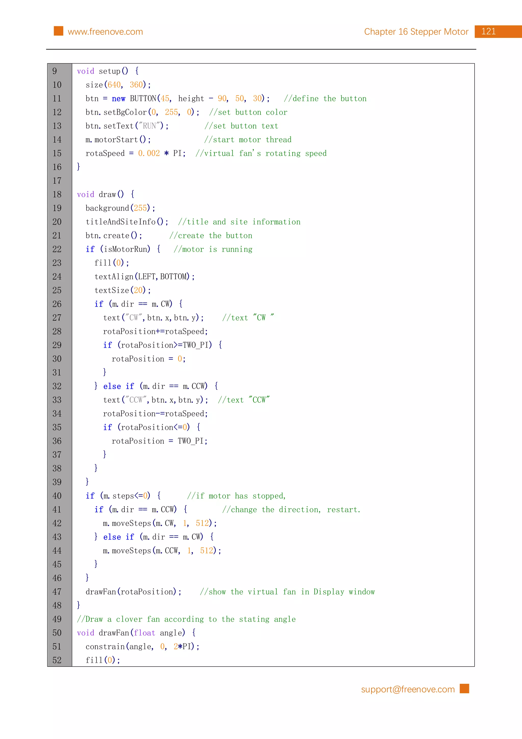Click the 'constrain(angle, 0, 2*PI);' statement
Image resolution: width=522 pixels, height=739 pixels.
click(x=142, y=647)
